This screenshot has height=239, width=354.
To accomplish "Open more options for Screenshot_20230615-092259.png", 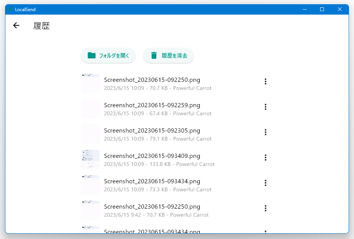I will [x=265, y=107].
